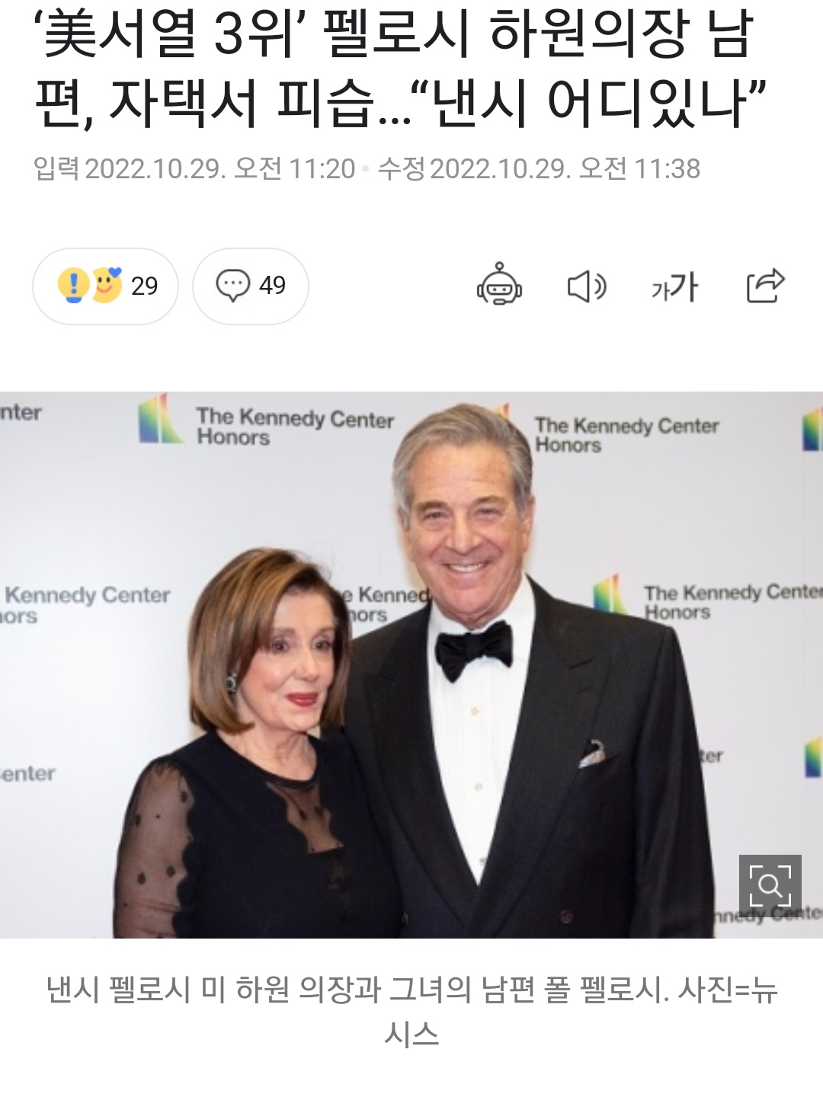The height and width of the screenshot is (1097, 823).
Task: Tap the speech bubble comment icon
Action: click(x=233, y=286)
